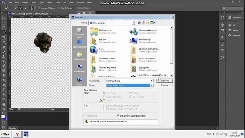
Task: Select the Eyedropper tool
Action: pos(4,42)
